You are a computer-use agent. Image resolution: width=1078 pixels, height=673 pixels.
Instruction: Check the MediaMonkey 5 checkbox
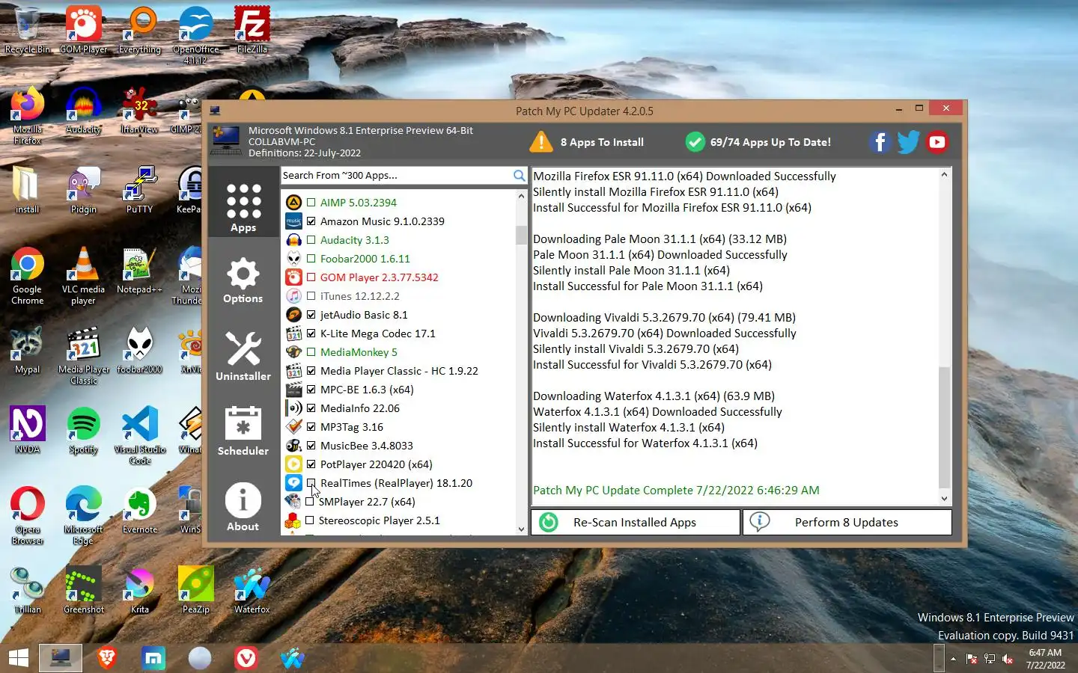point(311,352)
